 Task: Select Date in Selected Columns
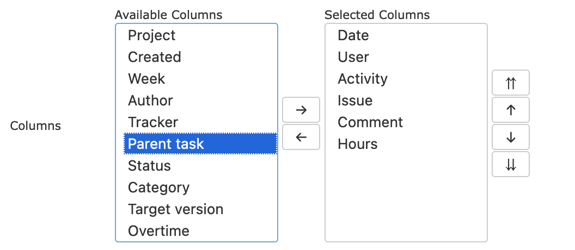[x=406, y=35]
